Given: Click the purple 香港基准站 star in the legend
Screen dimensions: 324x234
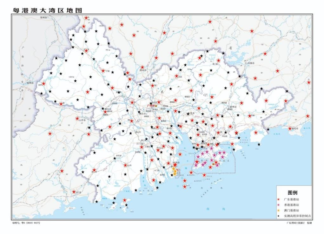Looking at the screenshot, I should click(x=278, y=205).
